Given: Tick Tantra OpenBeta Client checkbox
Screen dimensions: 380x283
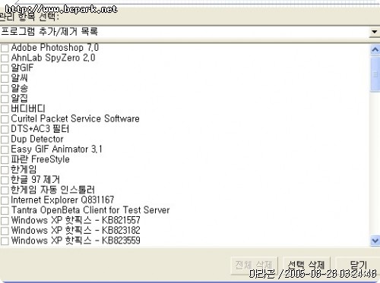Looking at the screenshot, I should (x=5, y=210).
